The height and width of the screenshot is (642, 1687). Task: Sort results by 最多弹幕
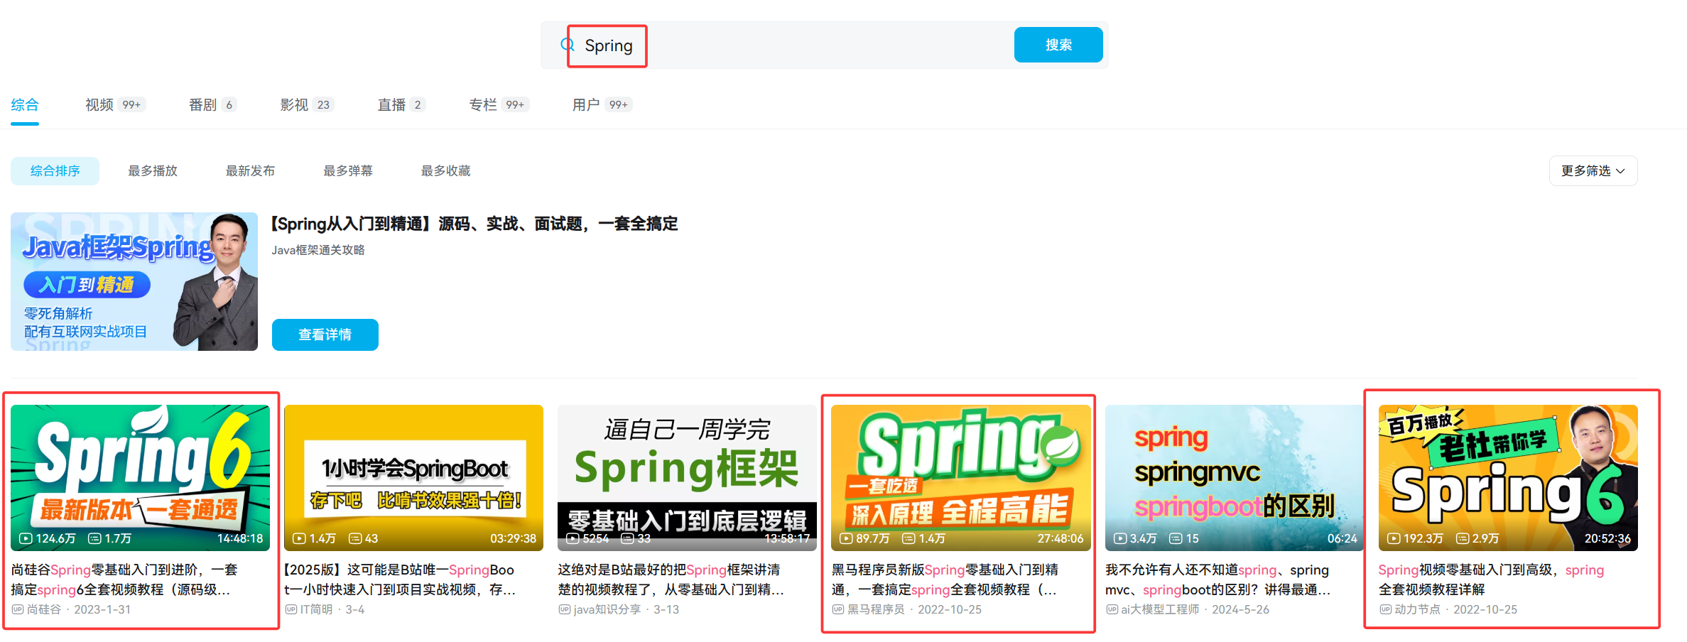tap(348, 171)
